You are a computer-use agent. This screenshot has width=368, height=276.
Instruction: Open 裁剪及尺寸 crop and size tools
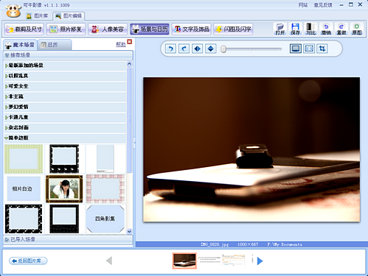(x=24, y=29)
